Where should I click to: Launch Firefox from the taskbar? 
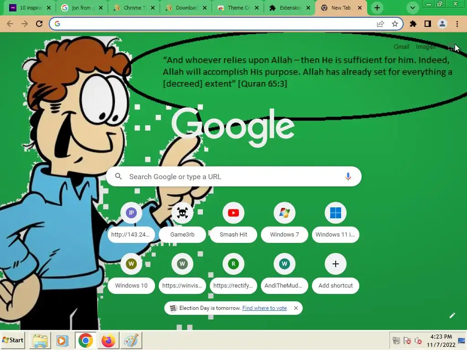click(108, 340)
